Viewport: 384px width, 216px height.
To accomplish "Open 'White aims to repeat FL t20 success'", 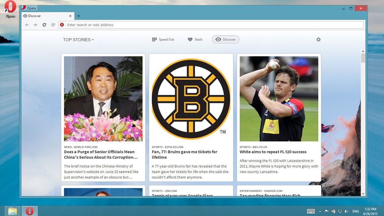I will coord(273,152).
